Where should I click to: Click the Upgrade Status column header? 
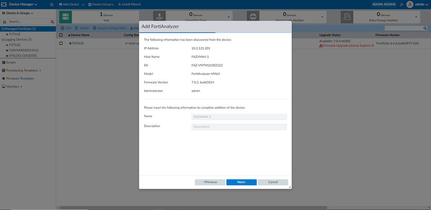[x=330, y=35]
